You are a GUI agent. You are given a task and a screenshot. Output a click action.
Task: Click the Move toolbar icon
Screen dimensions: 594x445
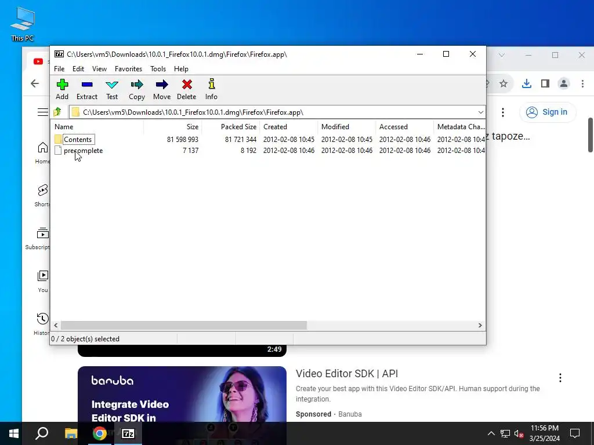tap(162, 89)
